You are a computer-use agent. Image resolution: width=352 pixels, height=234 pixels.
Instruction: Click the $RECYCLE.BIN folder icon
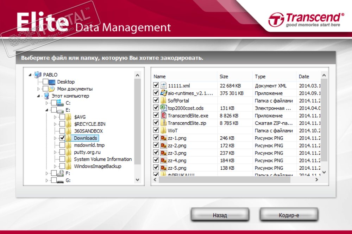click(69, 124)
